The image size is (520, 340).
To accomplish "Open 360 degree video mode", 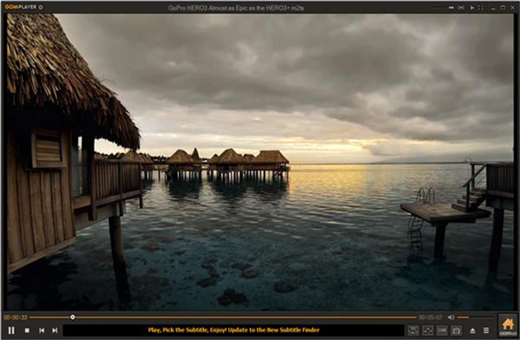I will tap(413, 330).
